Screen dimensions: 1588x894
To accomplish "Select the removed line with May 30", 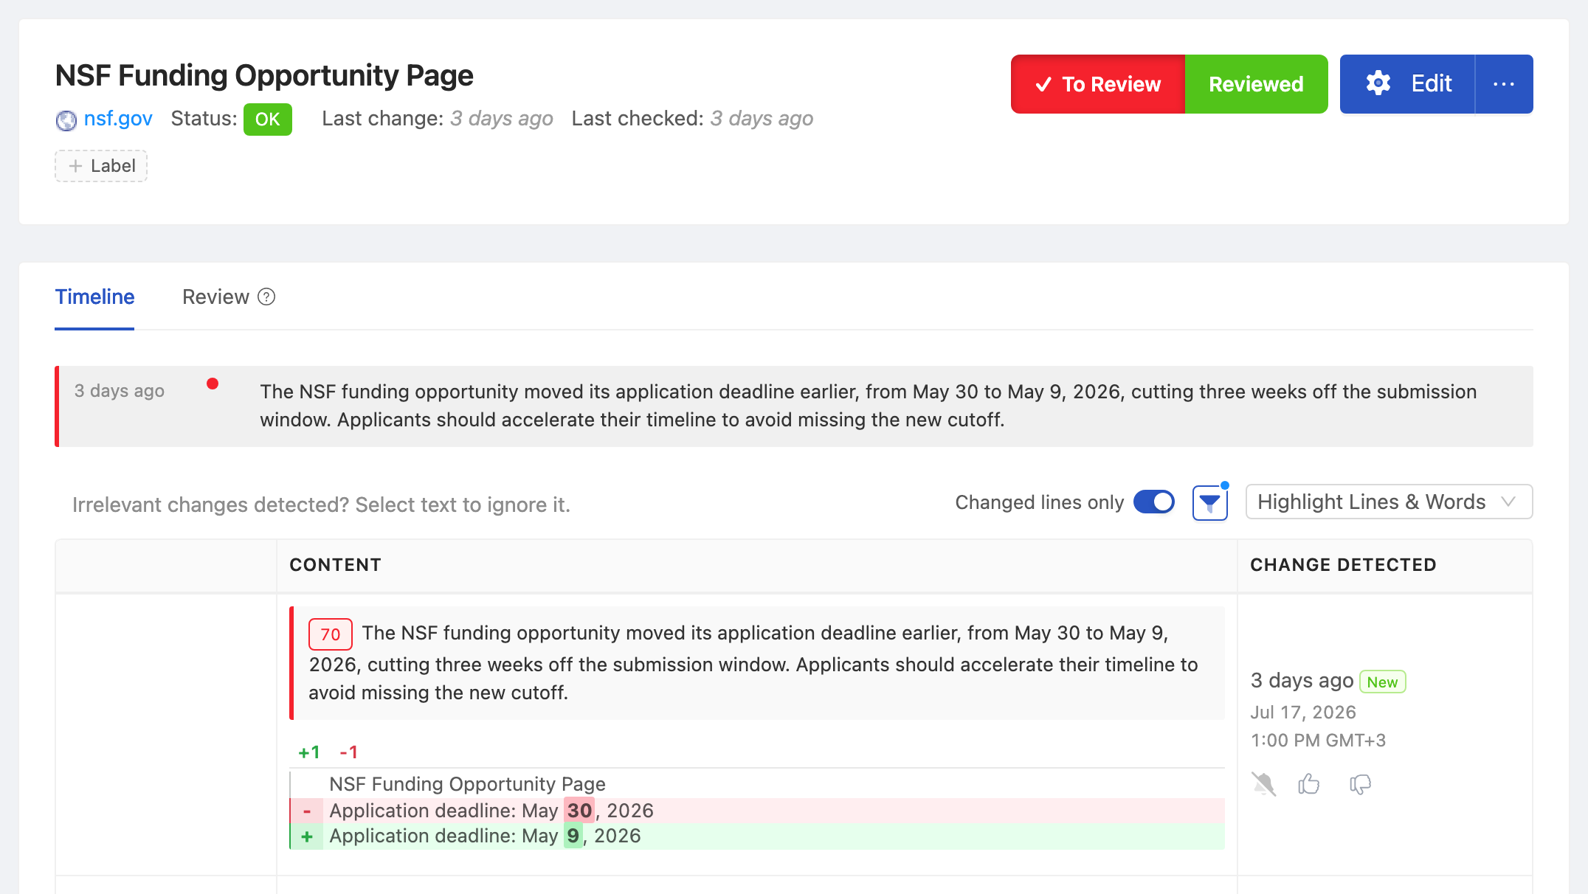I will tap(757, 811).
